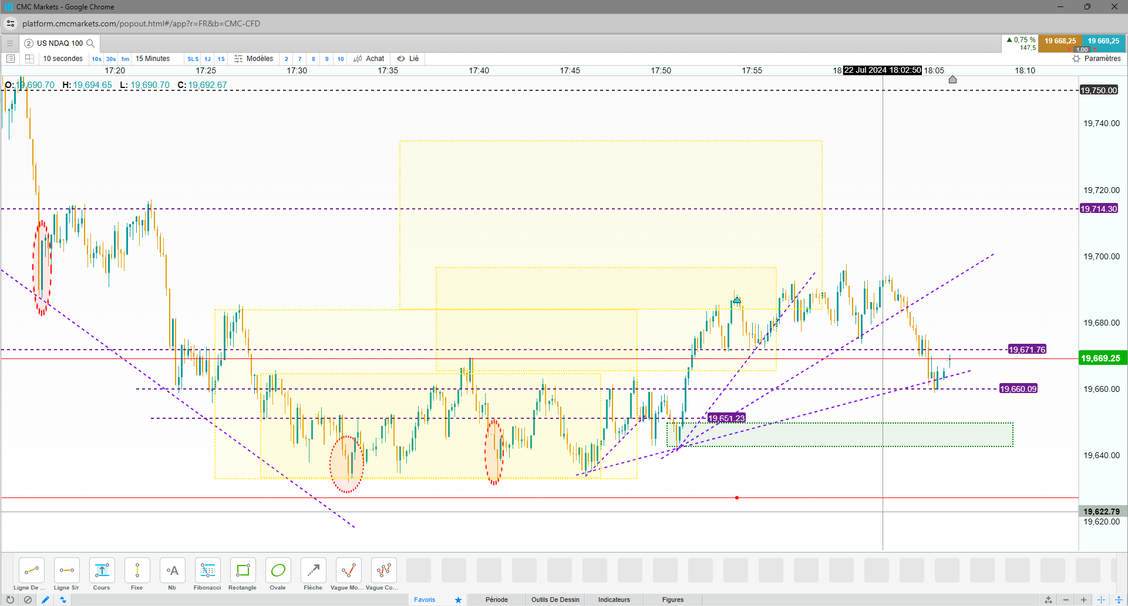Switch to the Indicateurs tab
The image size is (1128, 606).
(614, 600)
